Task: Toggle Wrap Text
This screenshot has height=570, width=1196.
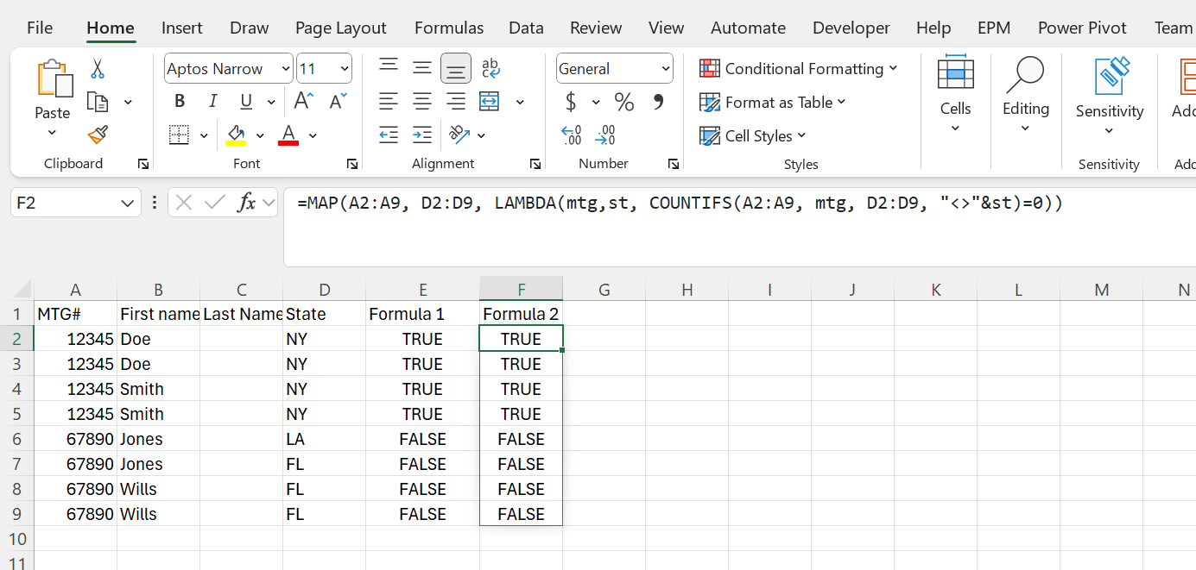Action: (490, 68)
